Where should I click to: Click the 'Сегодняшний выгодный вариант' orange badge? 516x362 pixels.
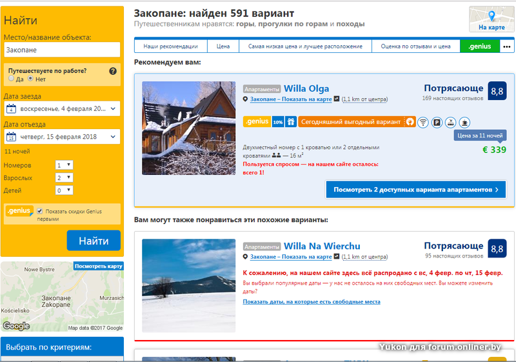[x=357, y=122]
